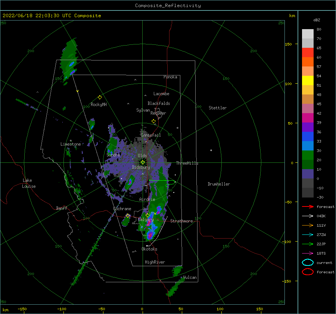Pick the light gray 70-80 dBZ swatch
Screen dimensions: 336x314
(308, 34)
